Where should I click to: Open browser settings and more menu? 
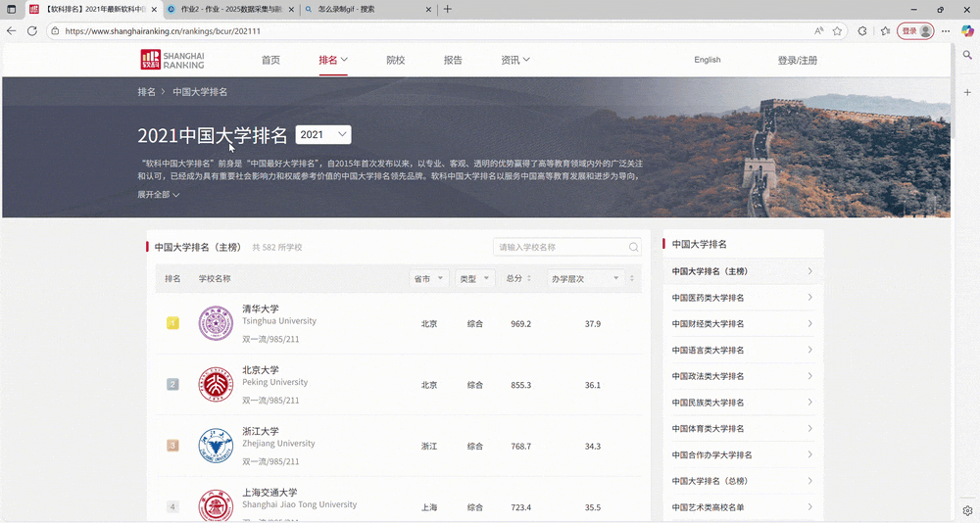click(946, 30)
